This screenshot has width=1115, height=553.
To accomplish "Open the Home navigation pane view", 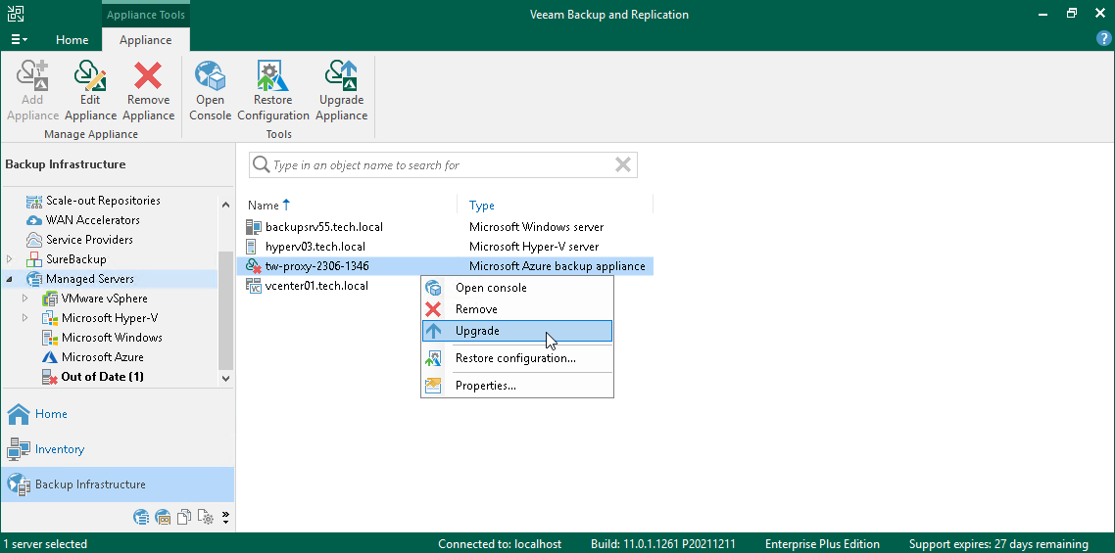I will 118,414.
